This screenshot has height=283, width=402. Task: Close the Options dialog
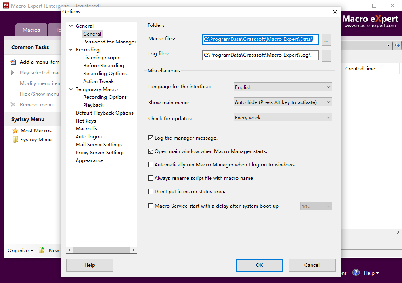pos(335,12)
